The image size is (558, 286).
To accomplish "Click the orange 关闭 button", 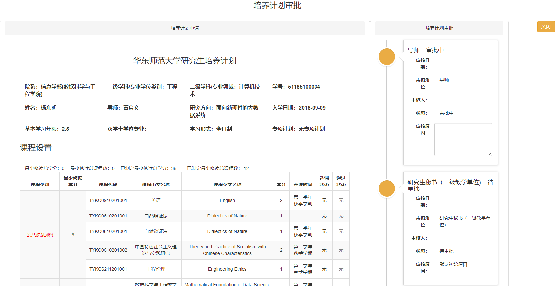I will click(x=546, y=27).
